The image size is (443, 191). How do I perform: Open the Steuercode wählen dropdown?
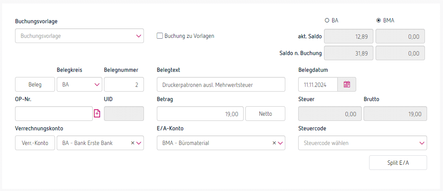pos(422,143)
